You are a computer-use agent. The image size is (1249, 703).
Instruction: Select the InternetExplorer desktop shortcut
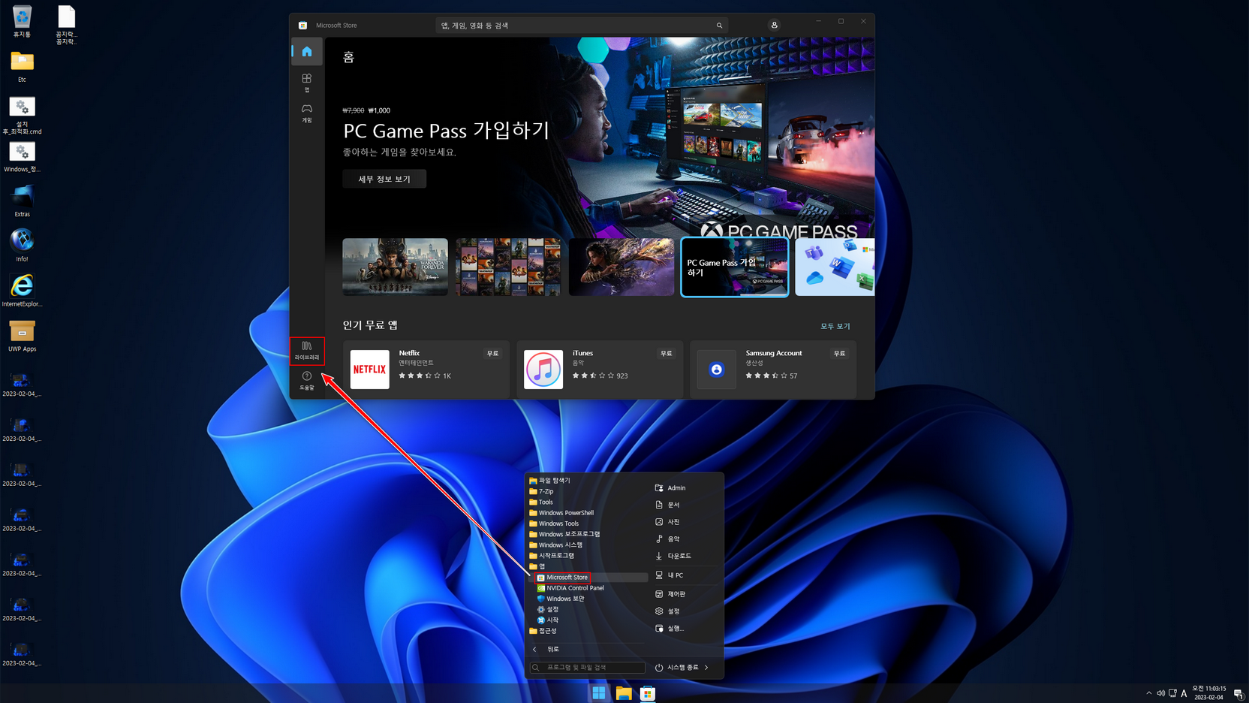pyautogui.click(x=22, y=290)
